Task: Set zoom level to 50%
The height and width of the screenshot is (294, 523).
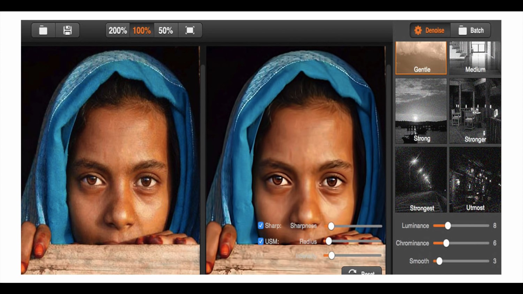Action: click(x=166, y=30)
